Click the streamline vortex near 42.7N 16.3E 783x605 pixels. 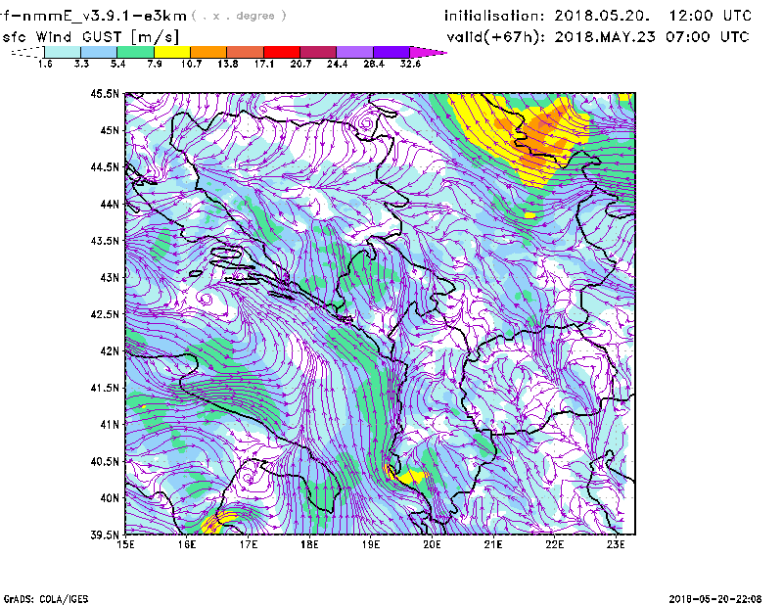206,300
